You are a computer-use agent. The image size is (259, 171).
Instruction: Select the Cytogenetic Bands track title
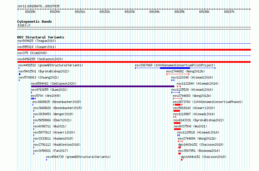pos(35,22)
